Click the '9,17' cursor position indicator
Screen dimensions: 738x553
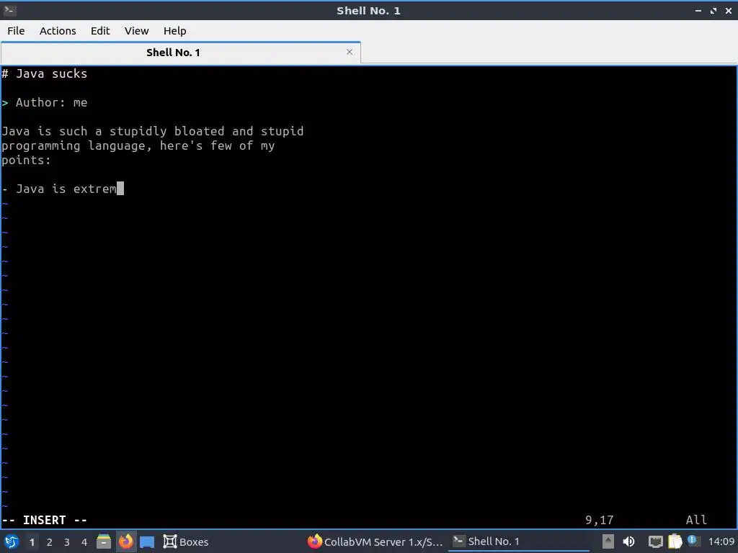tap(599, 520)
